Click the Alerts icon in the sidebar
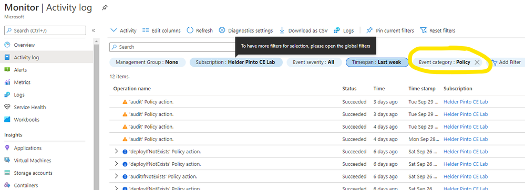The image size is (525, 190). [7, 70]
